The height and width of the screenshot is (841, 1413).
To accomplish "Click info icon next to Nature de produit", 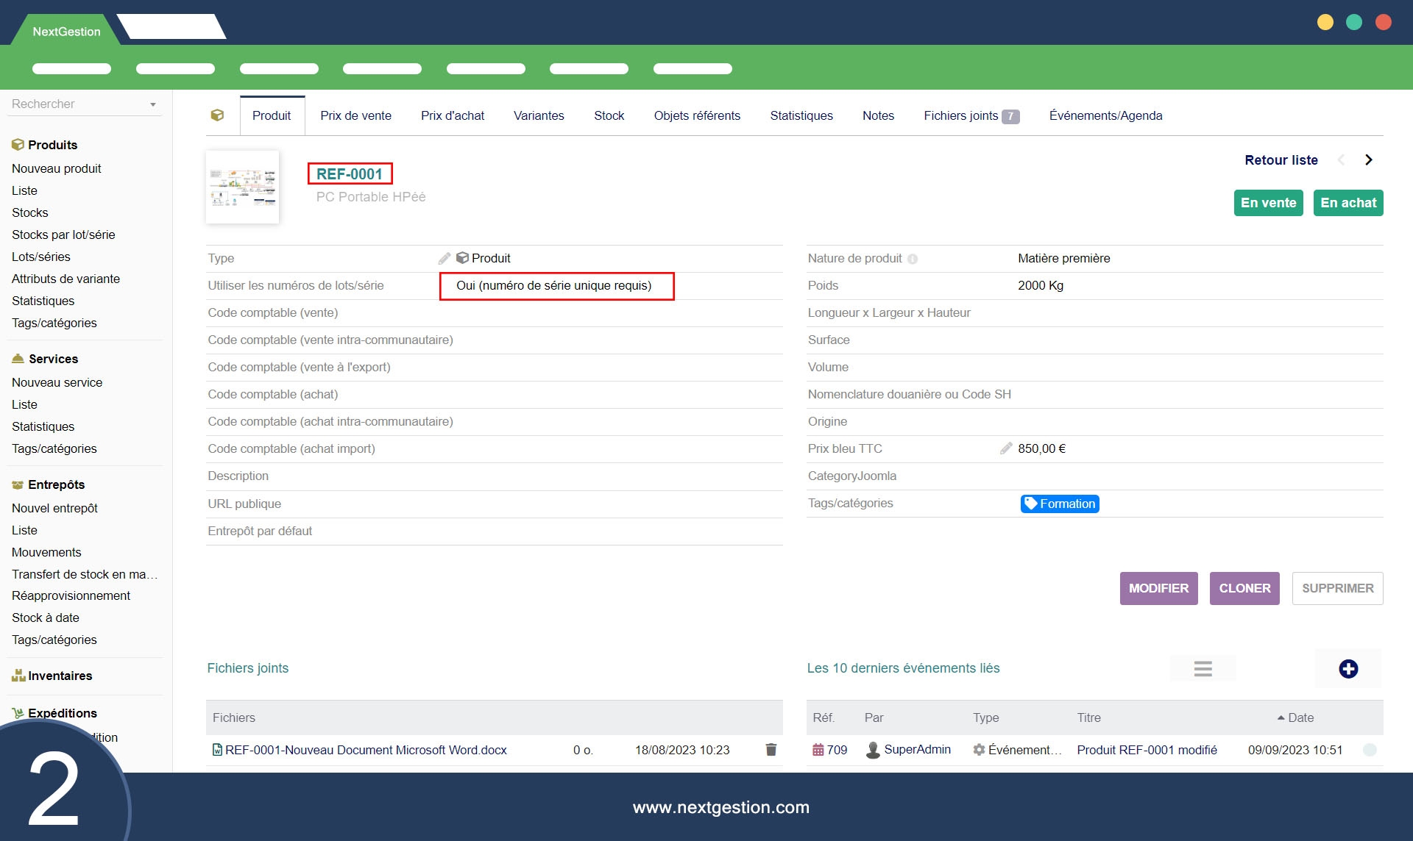I will pos(913,259).
